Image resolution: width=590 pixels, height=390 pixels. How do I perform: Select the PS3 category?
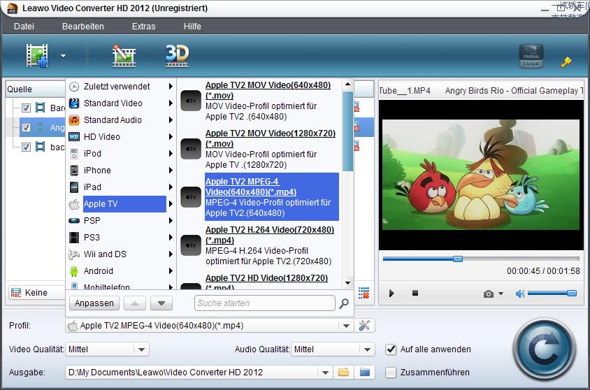pos(121,238)
